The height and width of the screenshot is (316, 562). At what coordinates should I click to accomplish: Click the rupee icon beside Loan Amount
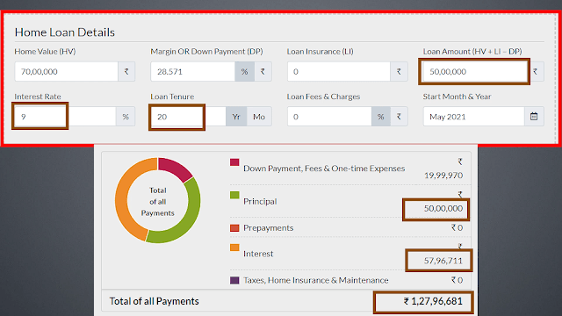[536, 71]
